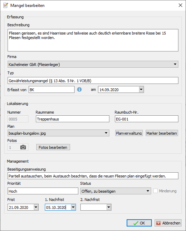Click the Erfasst von field BK
The height and width of the screenshot is (231, 186).
[51, 89]
